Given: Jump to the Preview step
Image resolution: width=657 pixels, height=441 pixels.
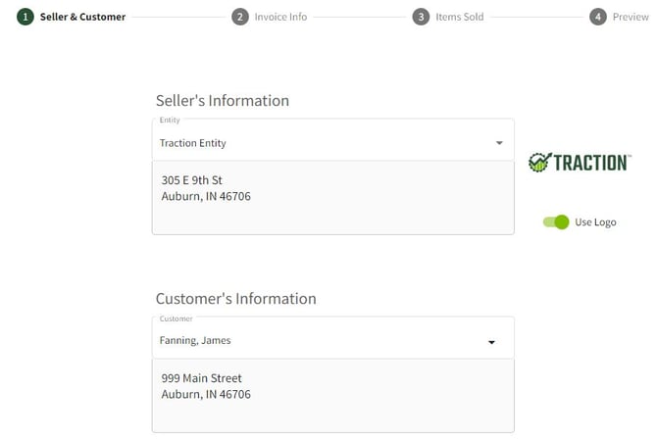Looking at the screenshot, I should (x=631, y=17).
